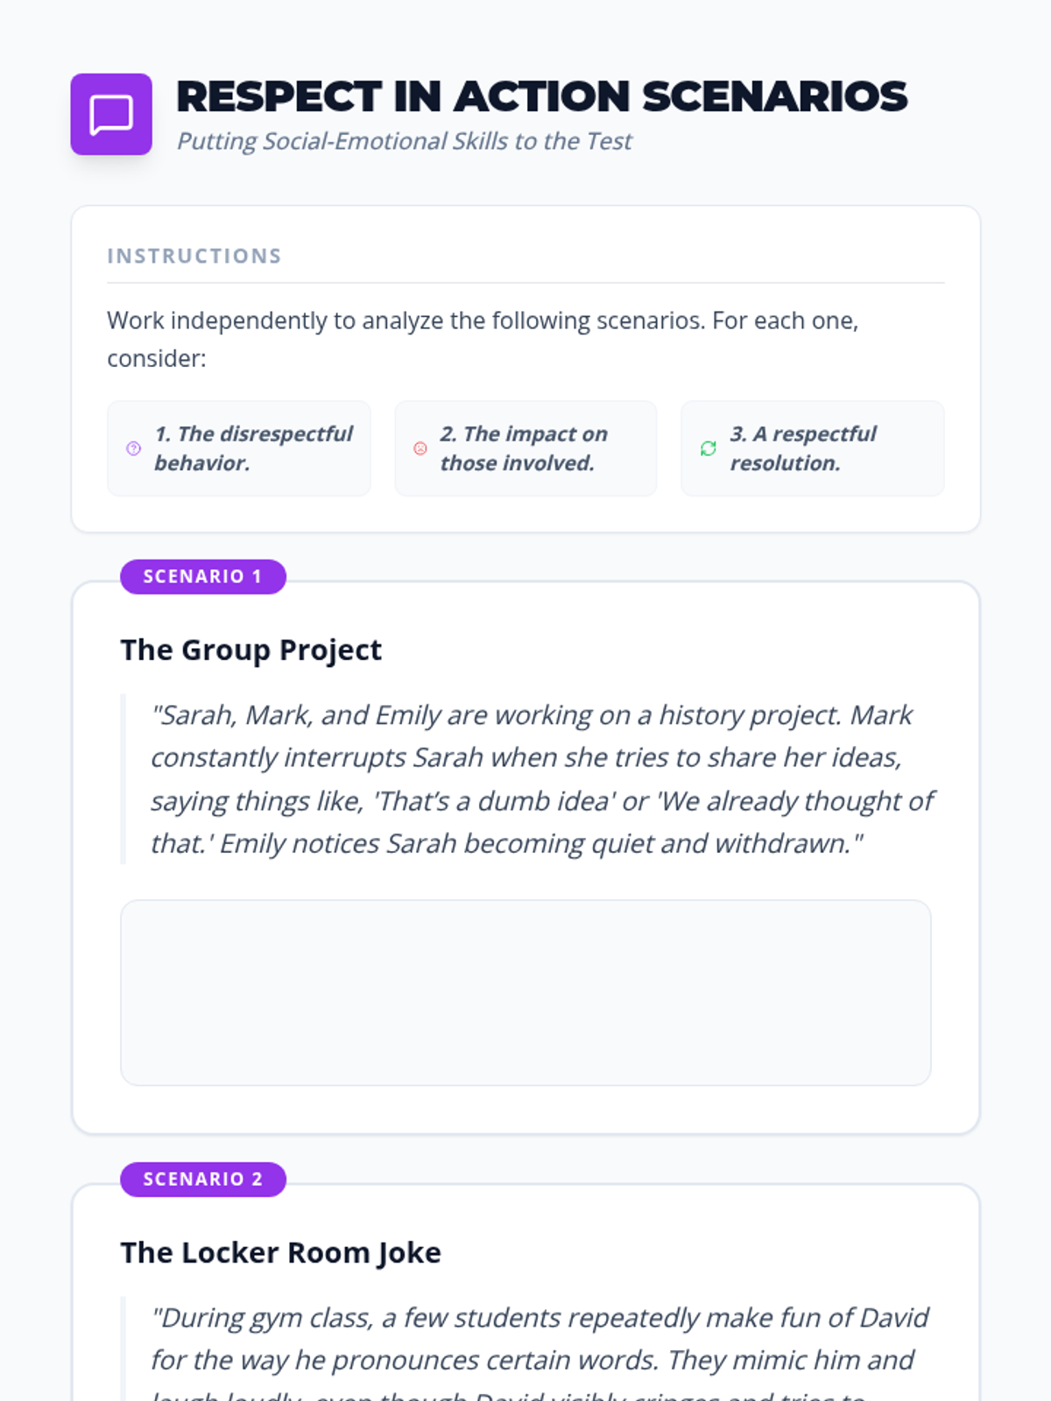
Task: Select 'The impact on those involved' card text
Action: (524, 448)
